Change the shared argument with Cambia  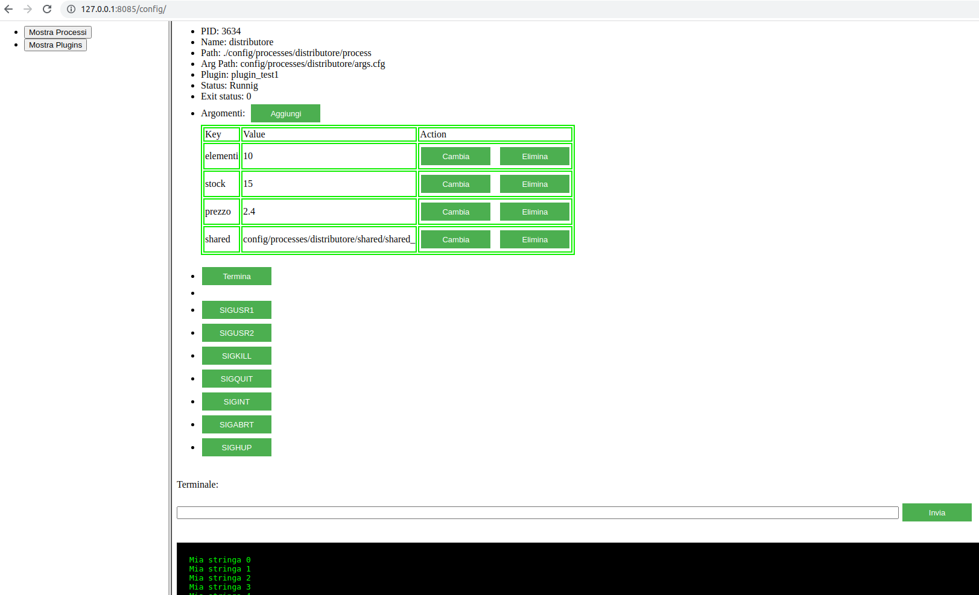coord(455,239)
